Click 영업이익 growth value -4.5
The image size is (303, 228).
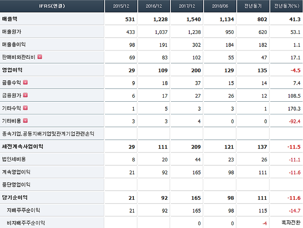295,70
